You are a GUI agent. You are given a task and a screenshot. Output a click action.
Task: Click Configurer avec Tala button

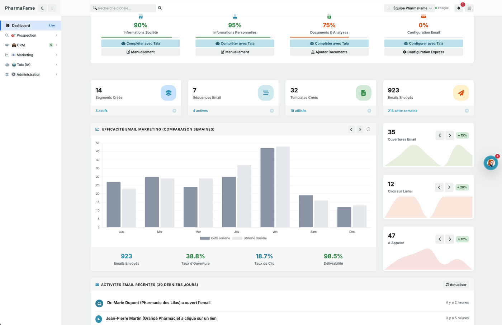coord(423,43)
